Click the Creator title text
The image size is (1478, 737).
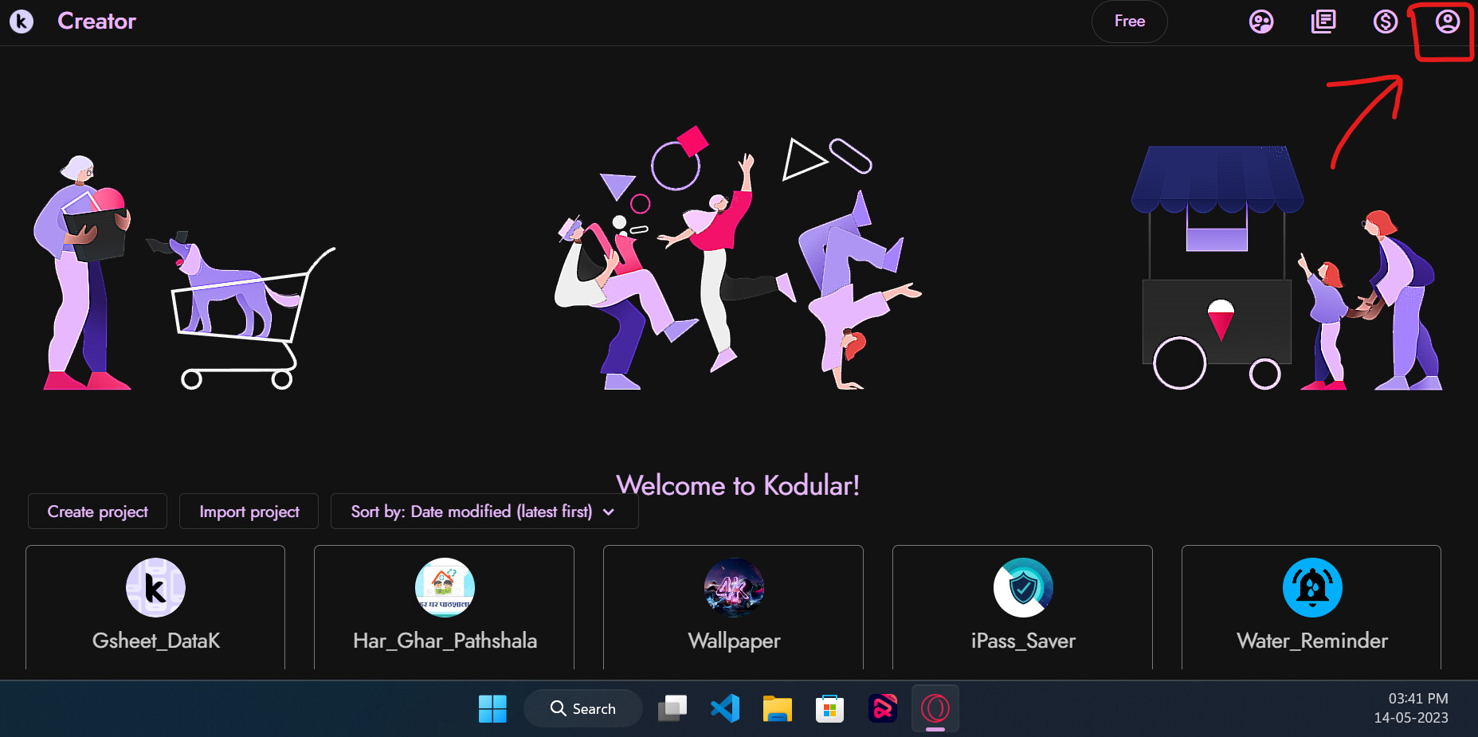click(96, 22)
